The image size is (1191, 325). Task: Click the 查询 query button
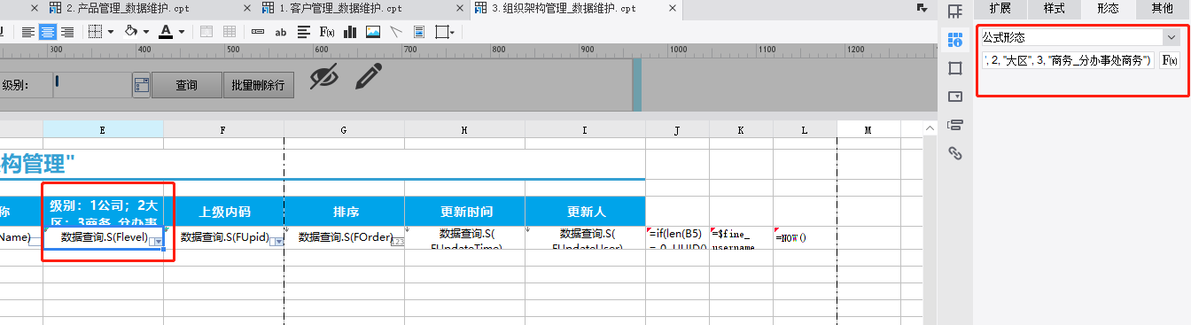[x=186, y=85]
